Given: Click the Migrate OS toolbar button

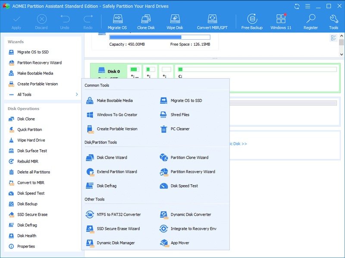Looking at the screenshot, I should click(x=117, y=22).
